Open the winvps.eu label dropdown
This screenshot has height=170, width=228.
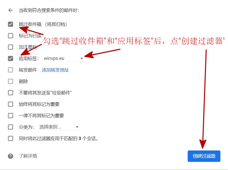pyautogui.click(x=64, y=58)
